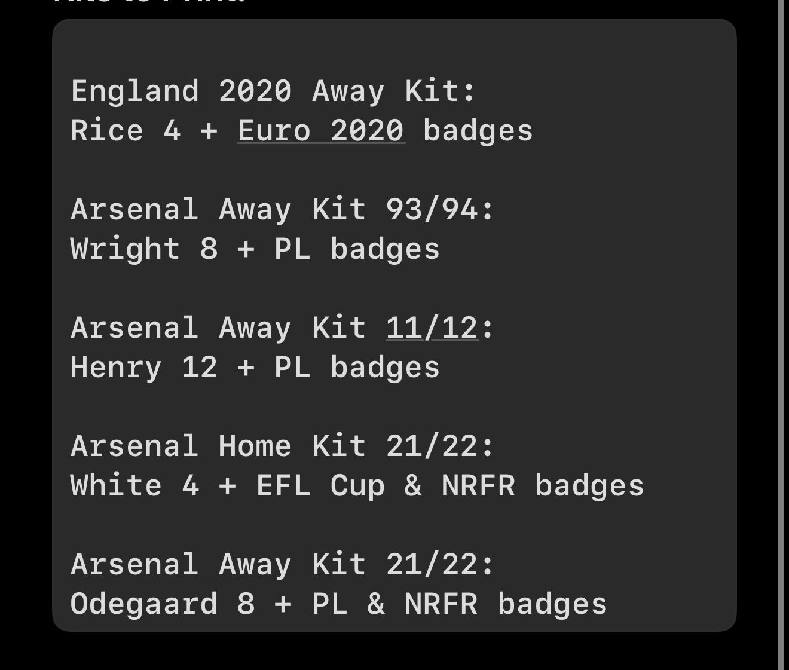Click "NRFR" in the White 4 line
The height and width of the screenshot is (670, 789).
coord(478,485)
